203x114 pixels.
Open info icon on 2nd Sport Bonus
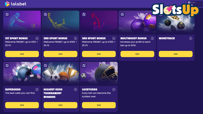[x=75, y=38]
